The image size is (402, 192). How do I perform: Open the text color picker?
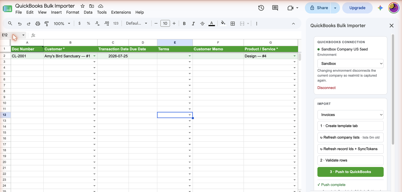click(x=212, y=23)
